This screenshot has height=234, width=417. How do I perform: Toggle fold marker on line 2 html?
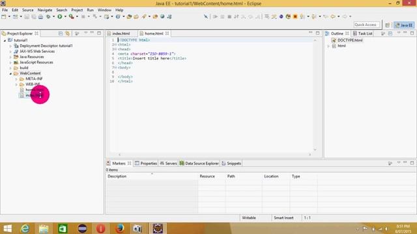[x=116, y=45]
